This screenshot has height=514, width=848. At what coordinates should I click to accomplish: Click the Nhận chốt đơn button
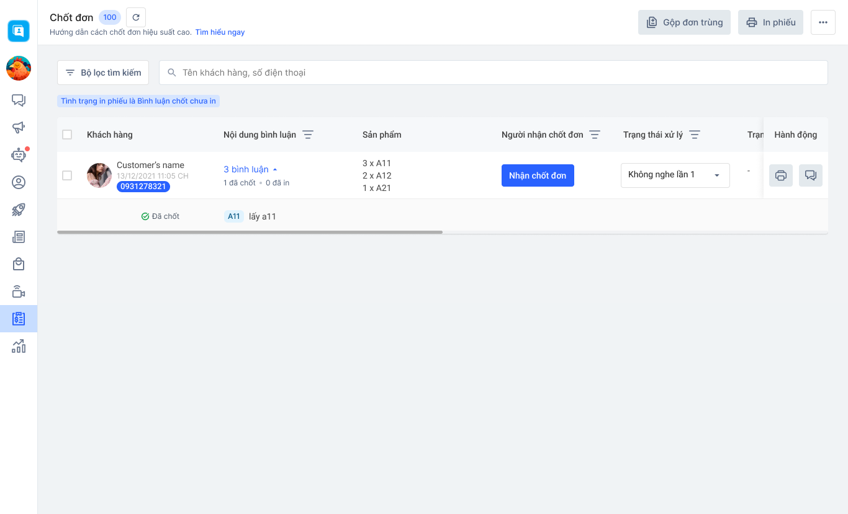click(x=538, y=175)
